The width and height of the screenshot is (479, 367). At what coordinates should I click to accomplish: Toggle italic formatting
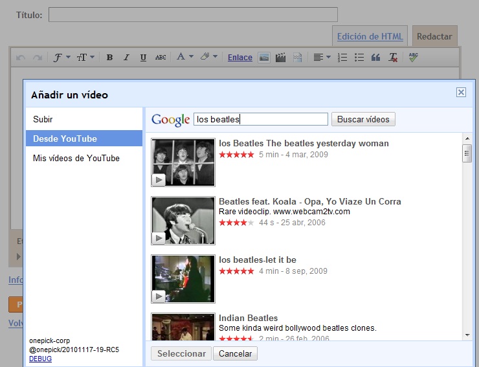click(126, 57)
